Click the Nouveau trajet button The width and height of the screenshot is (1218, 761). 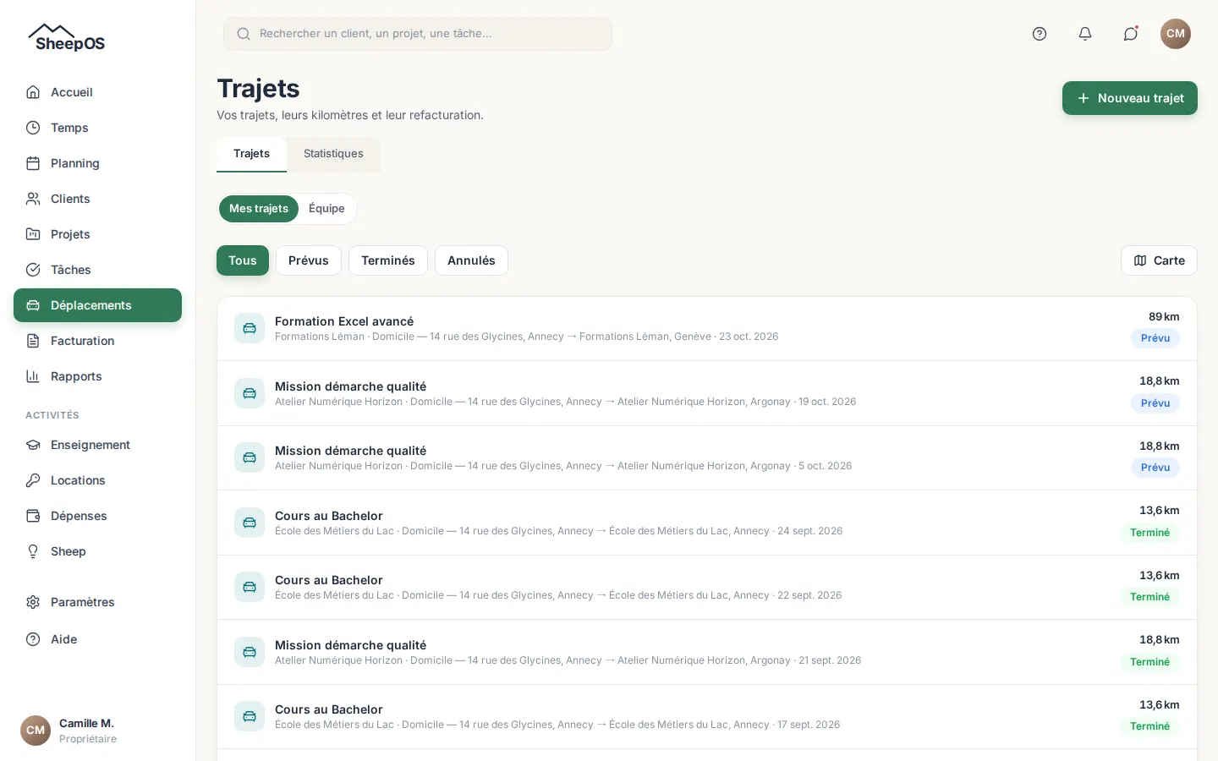click(1130, 98)
